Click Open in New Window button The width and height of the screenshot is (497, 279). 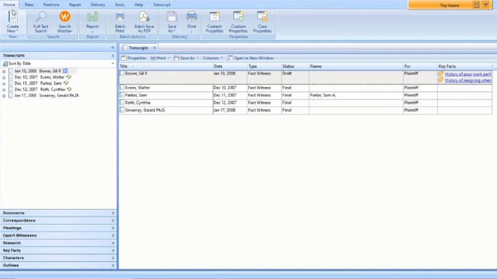pyautogui.click(x=250, y=58)
